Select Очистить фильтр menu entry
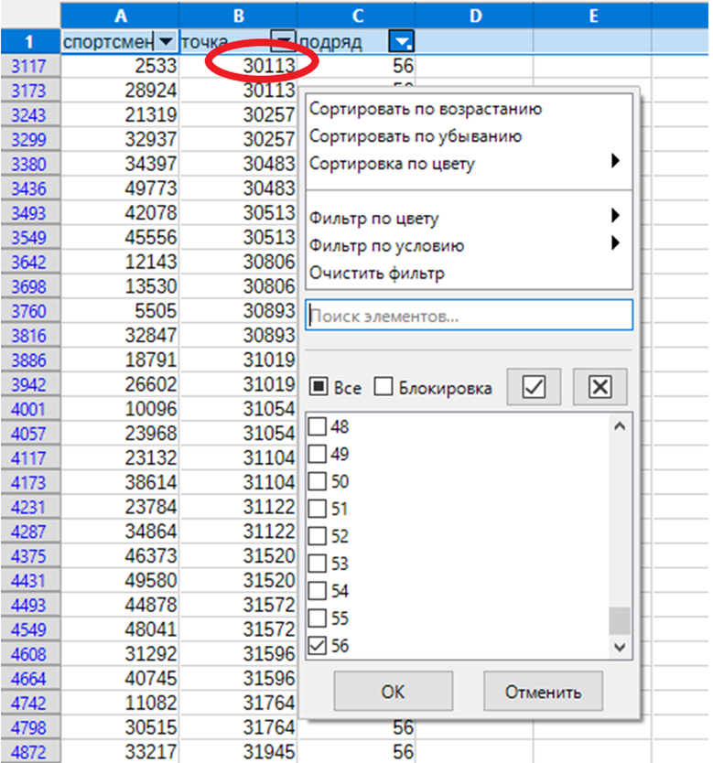Screen dimensions: 713x763 [377, 273]
